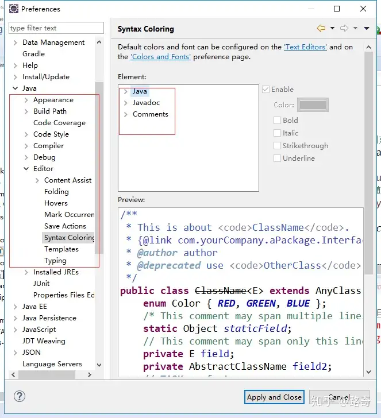The width and height of the screenshot is (381, 418).
Task: Click the forward navigation arrow icon
Action: 344,28
